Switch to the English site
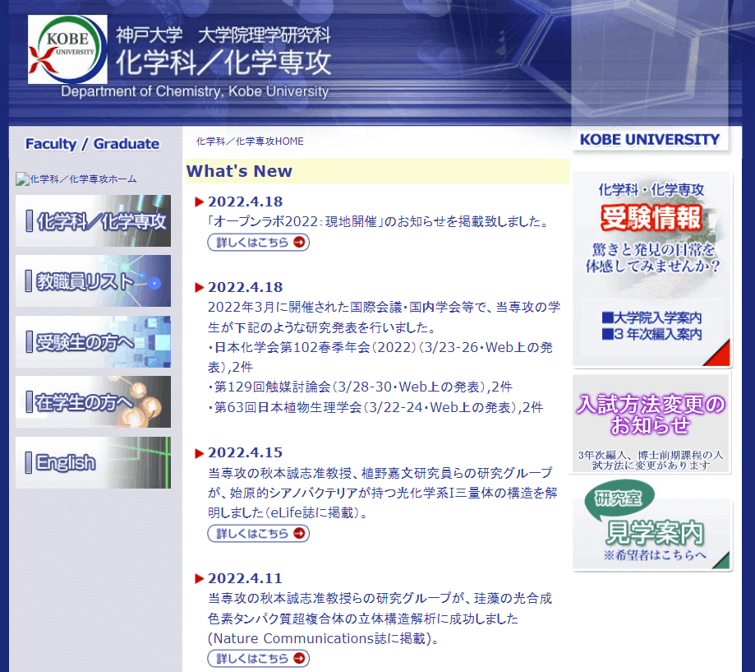This screenshot has height=672, width=755. (93, 463)
